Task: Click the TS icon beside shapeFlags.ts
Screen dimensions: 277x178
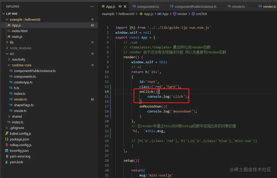Action: click(11, 105)
